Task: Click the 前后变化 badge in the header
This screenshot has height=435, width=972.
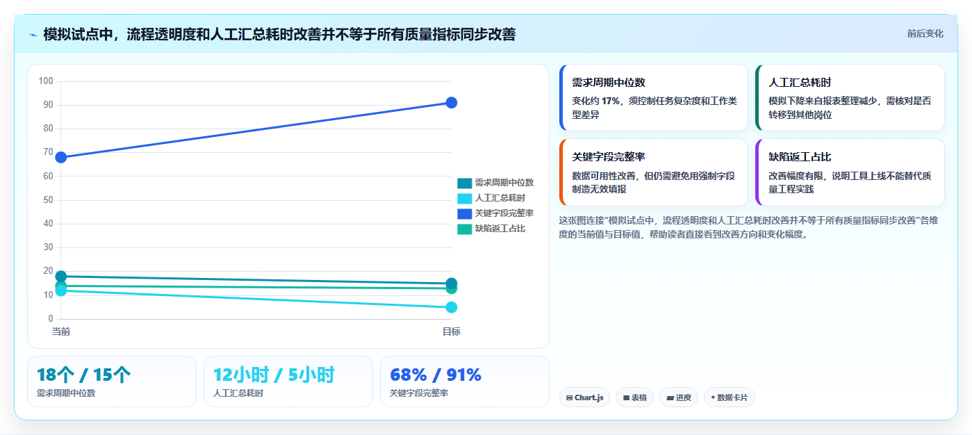Action: (925, 33)
